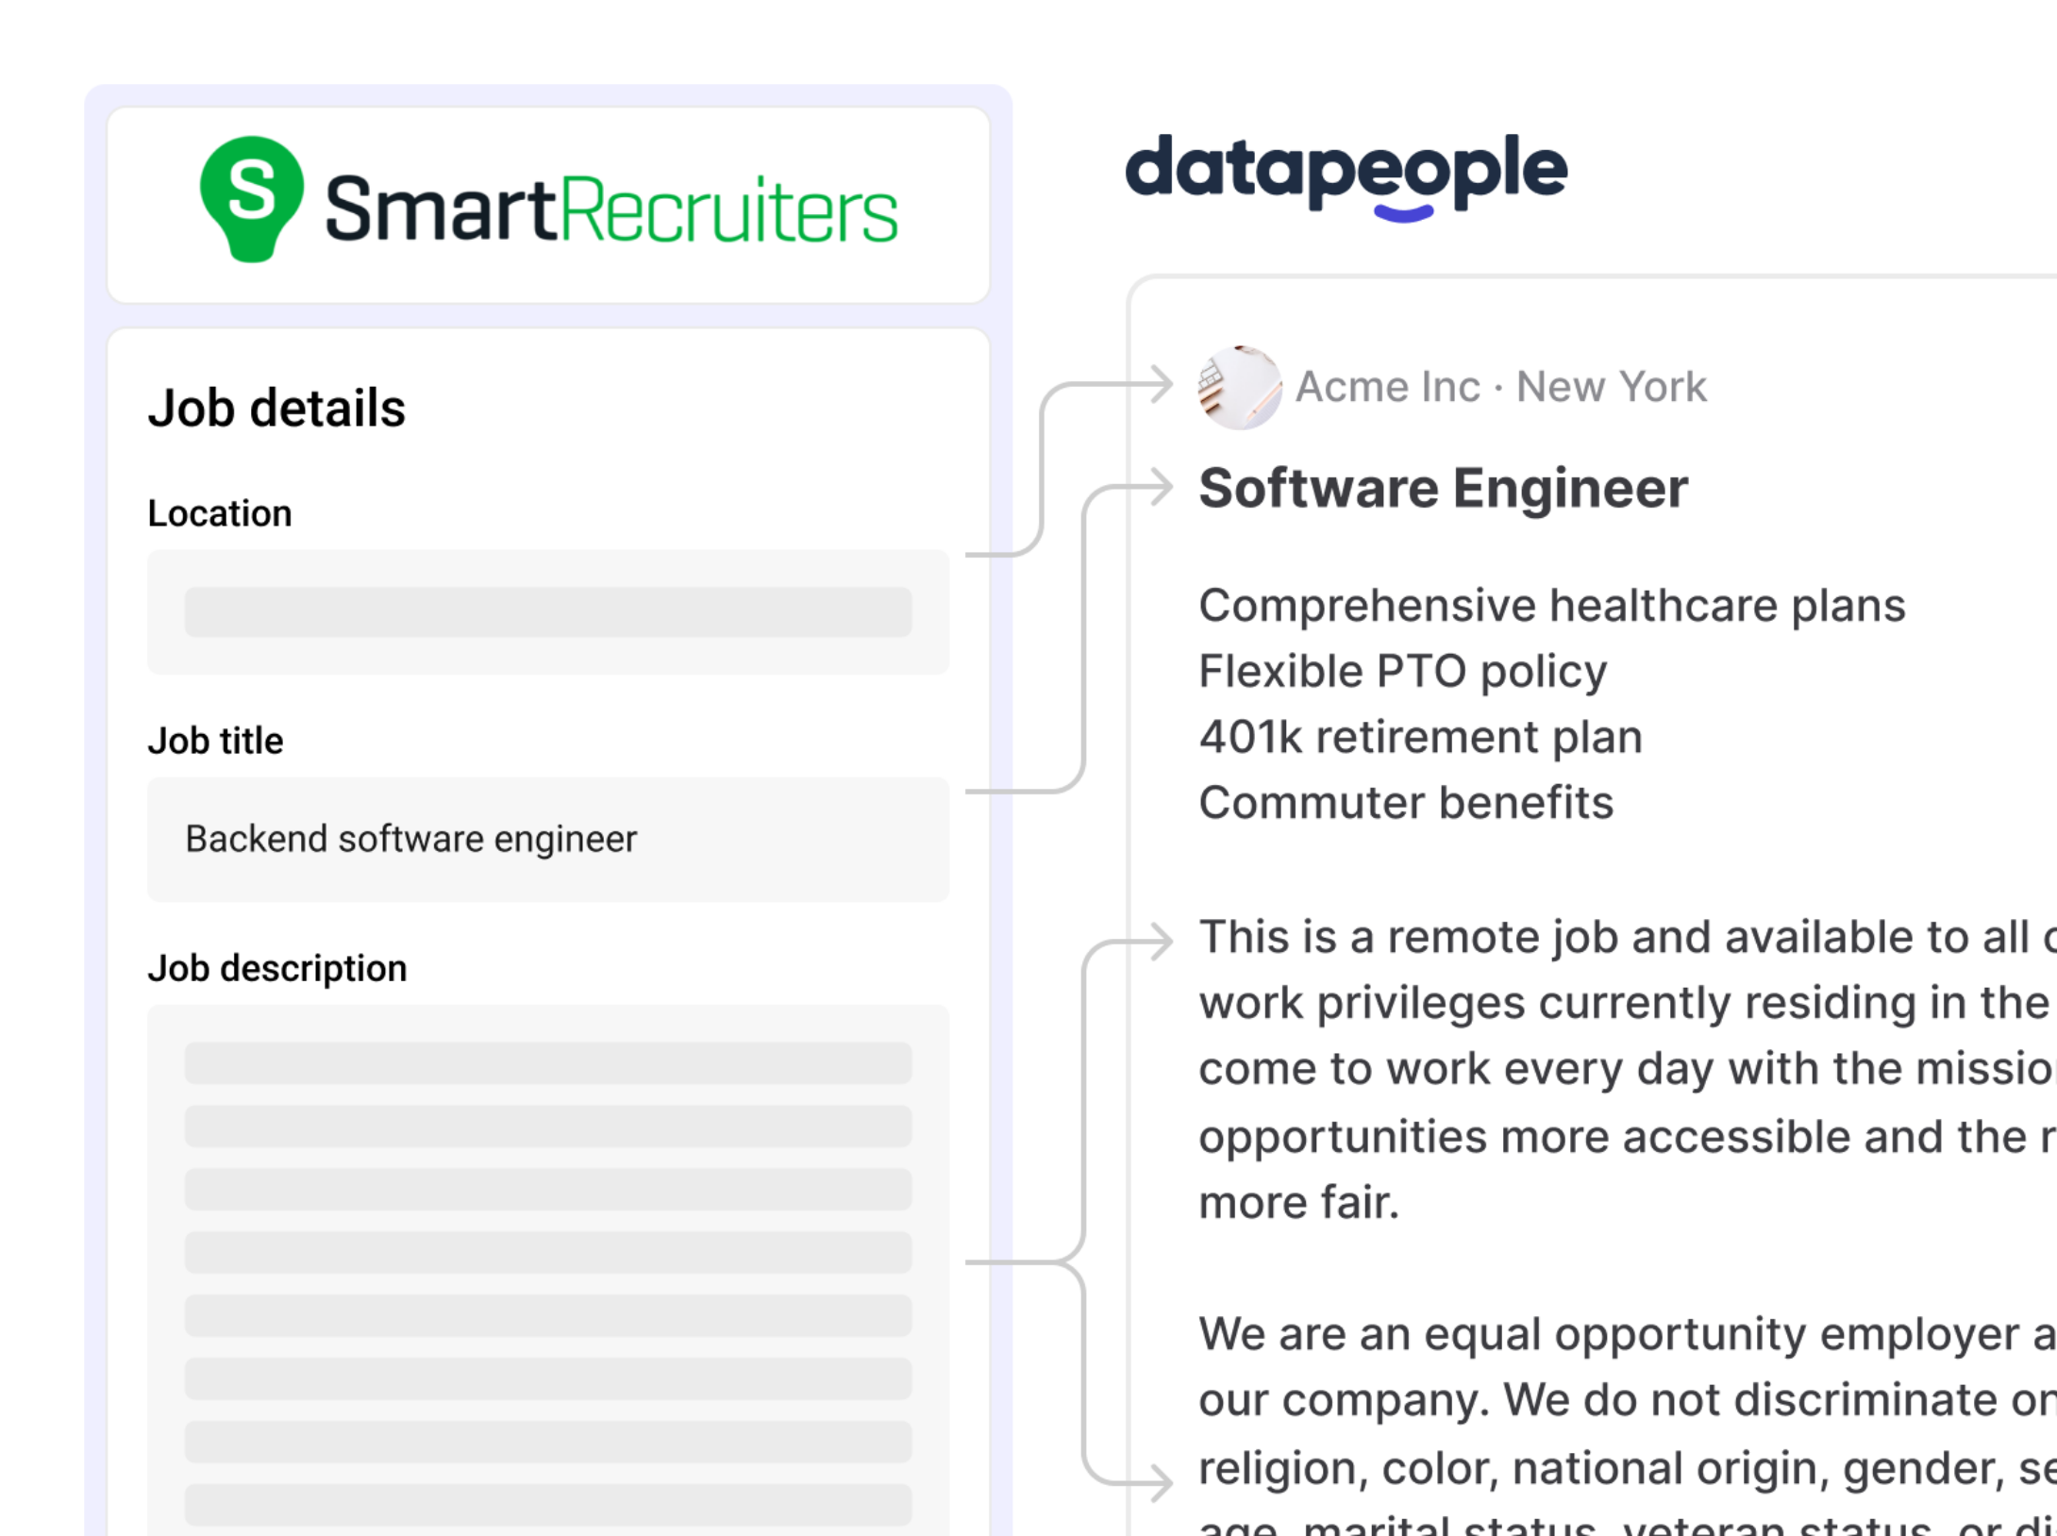Click the arrow pointing to remote job paragraph
This screenshot has height=1536, width=2057.
[x=1159, y=941]
